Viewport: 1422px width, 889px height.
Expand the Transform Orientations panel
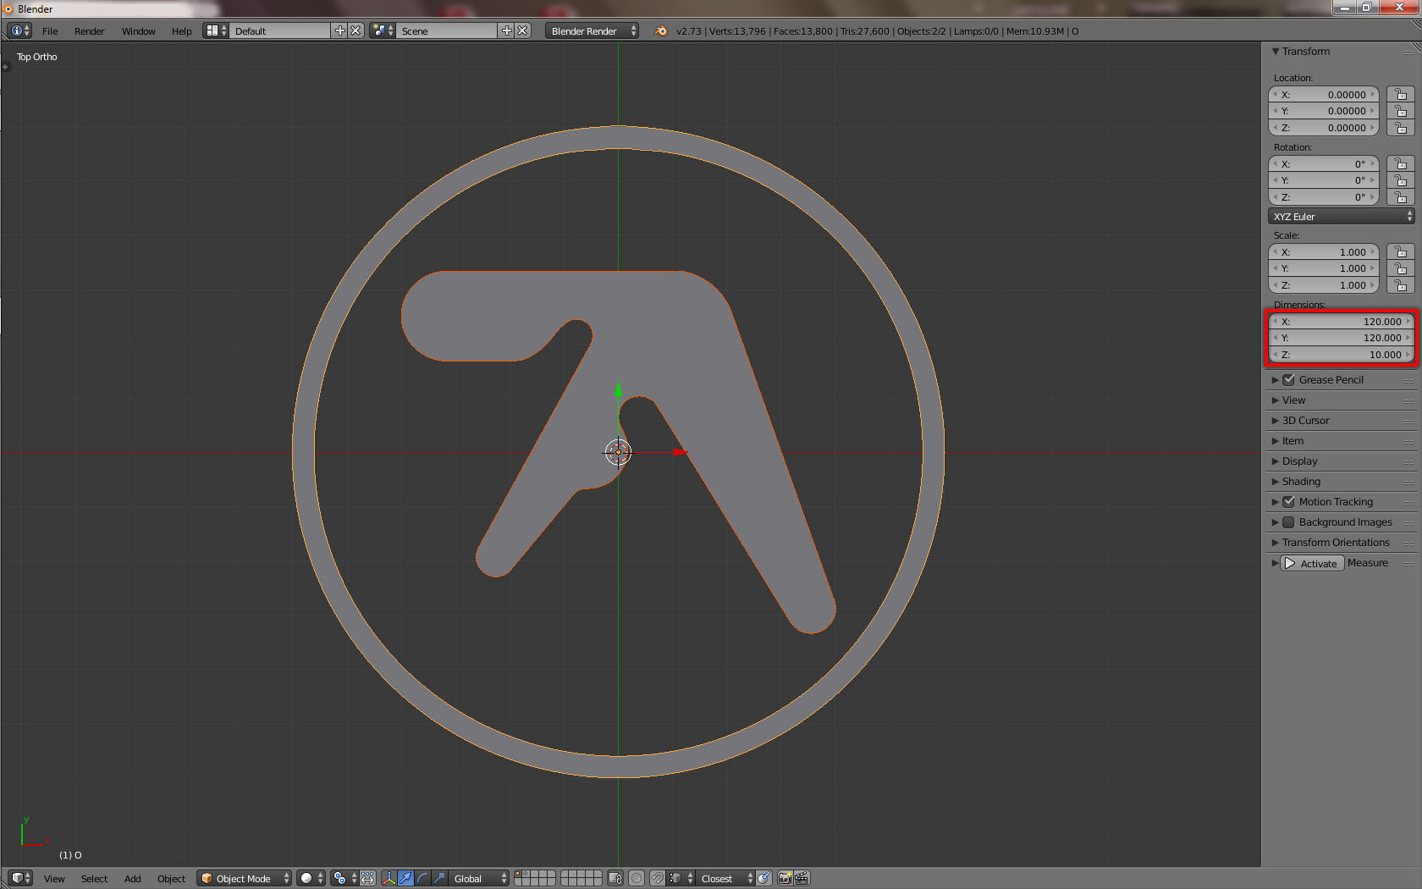click(1276, 543)
